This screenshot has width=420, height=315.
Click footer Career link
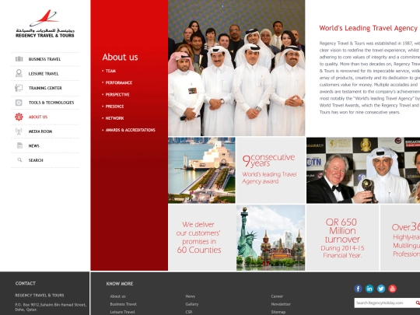point(277,296)
